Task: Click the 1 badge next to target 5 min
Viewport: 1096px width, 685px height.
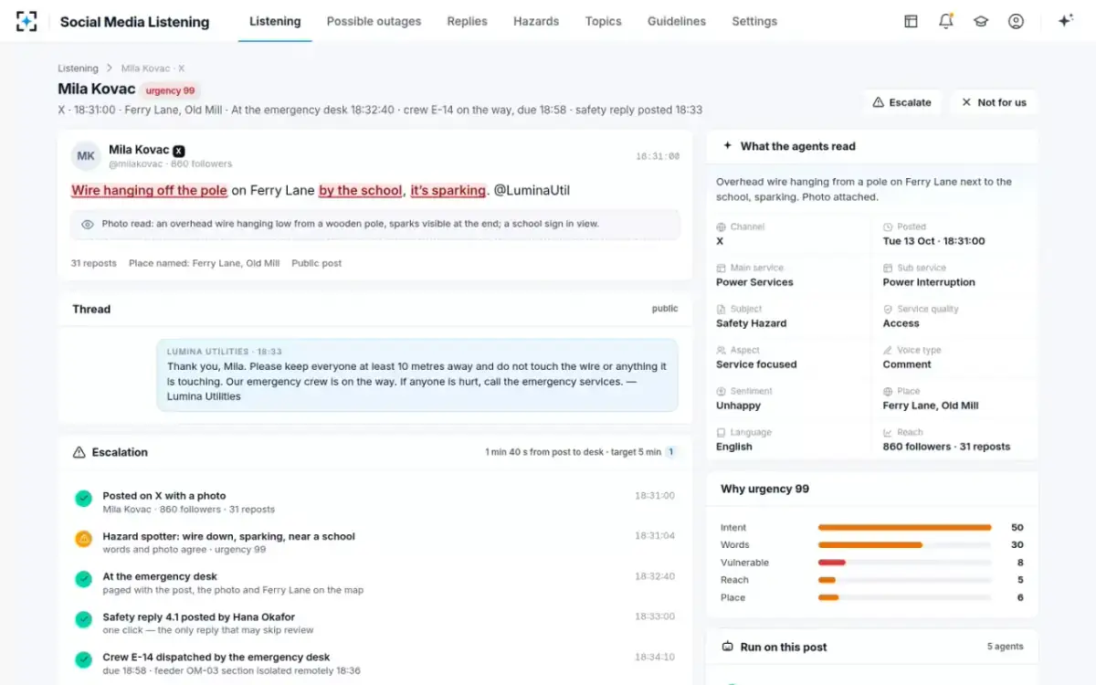Action: [x=670, y=452]
